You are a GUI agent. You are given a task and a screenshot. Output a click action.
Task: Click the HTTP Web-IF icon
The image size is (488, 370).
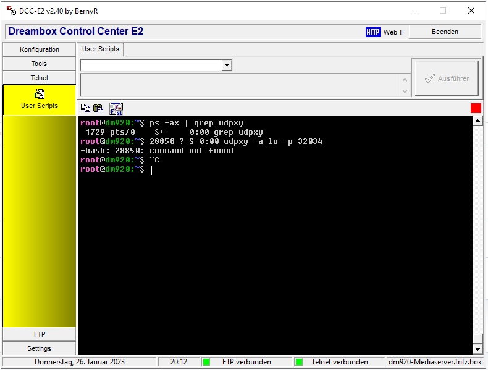373,32
